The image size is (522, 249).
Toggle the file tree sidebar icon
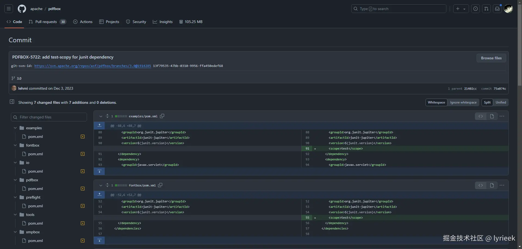click(12, 102)
